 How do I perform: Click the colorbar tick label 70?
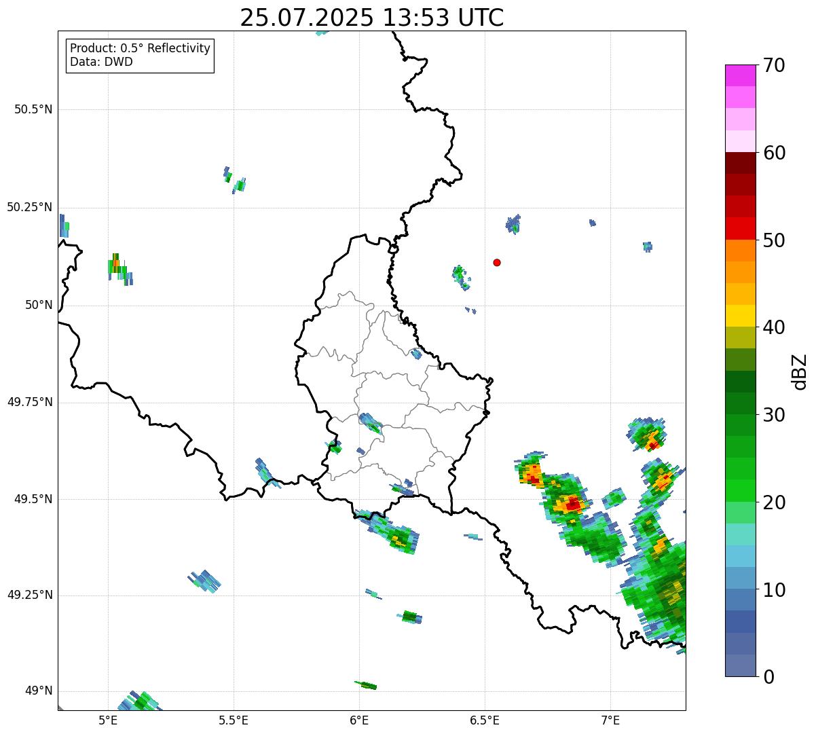[x=774, y=65]
